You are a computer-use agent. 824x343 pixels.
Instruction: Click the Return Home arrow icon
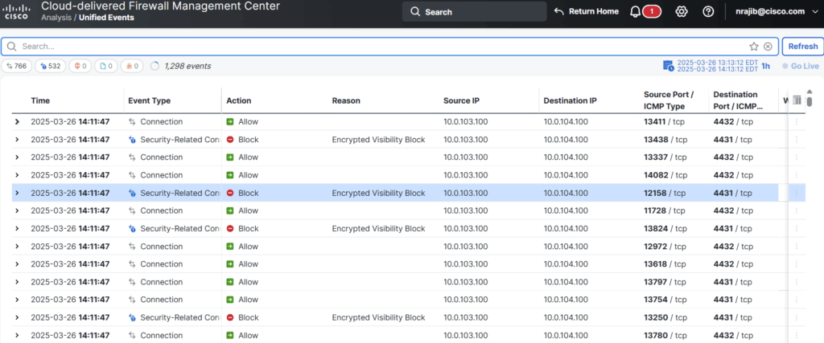pos(559,11)
